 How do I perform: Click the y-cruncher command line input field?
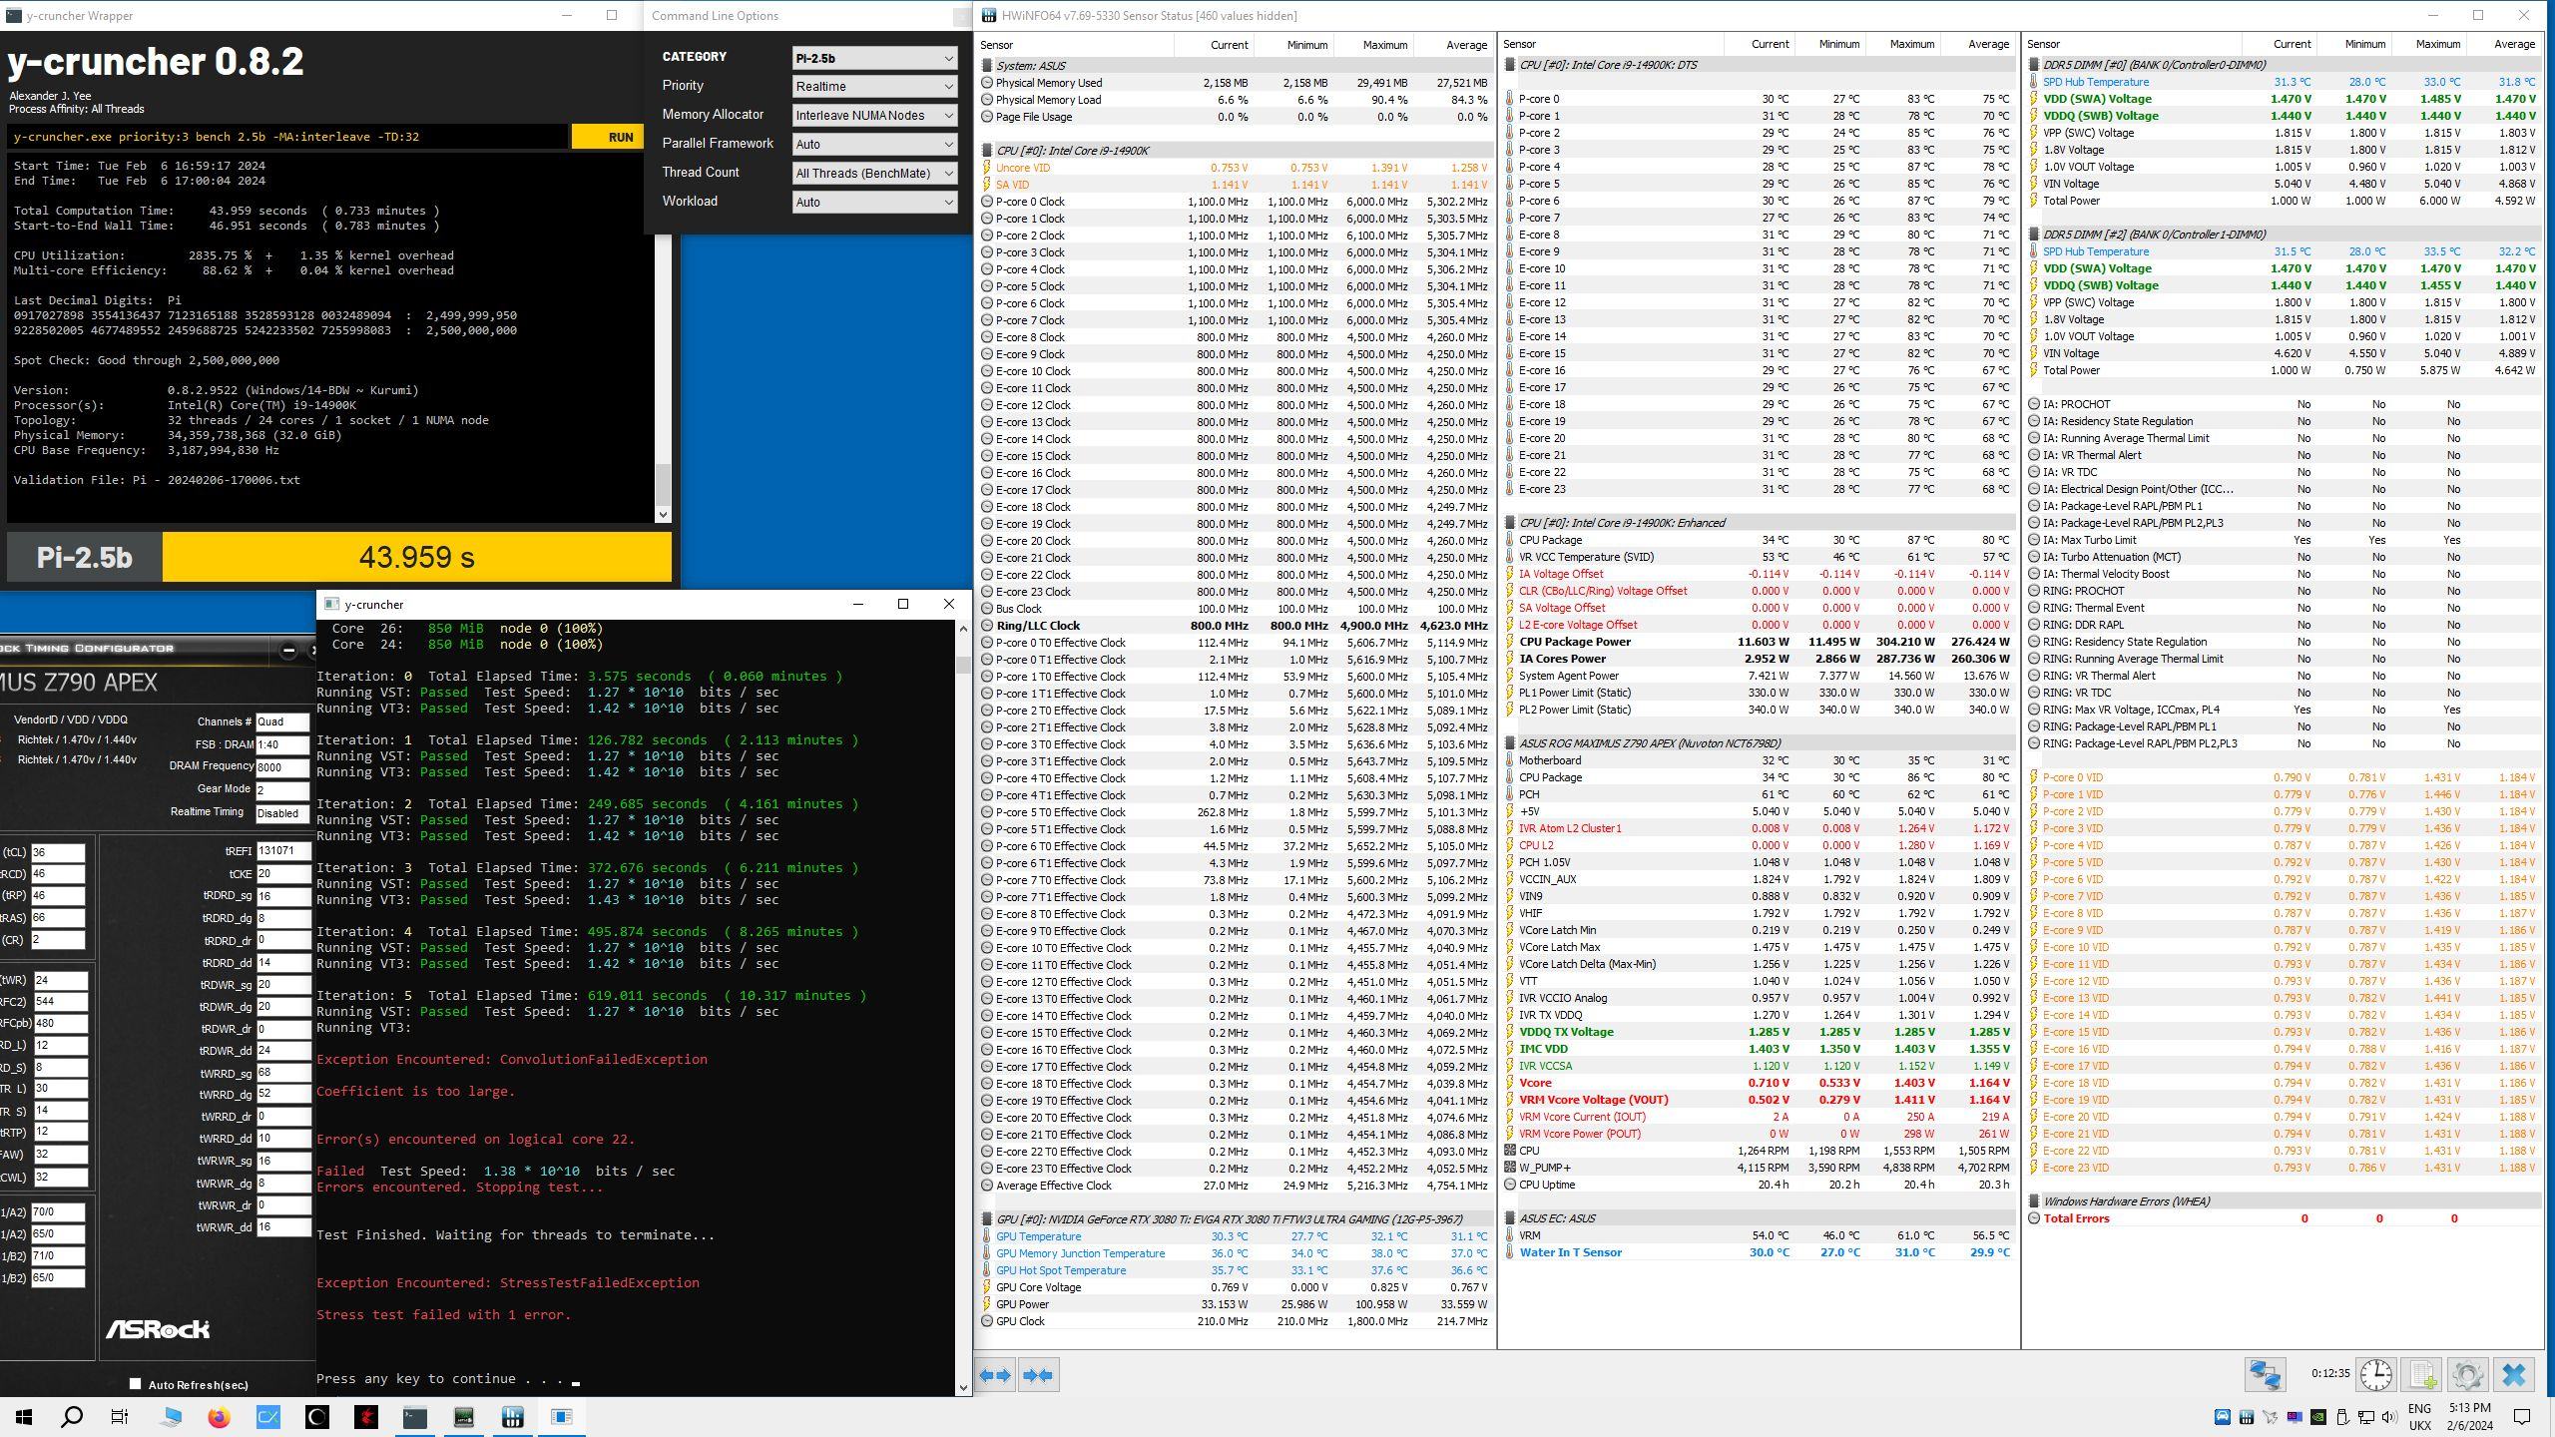pyautogui.click(x=287, y=137)
